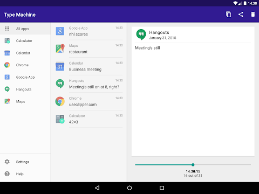The height and width of the screenshot is (194, 259).
Task: Click the '14:30:15' timestamp label
Action: point(193,171)
